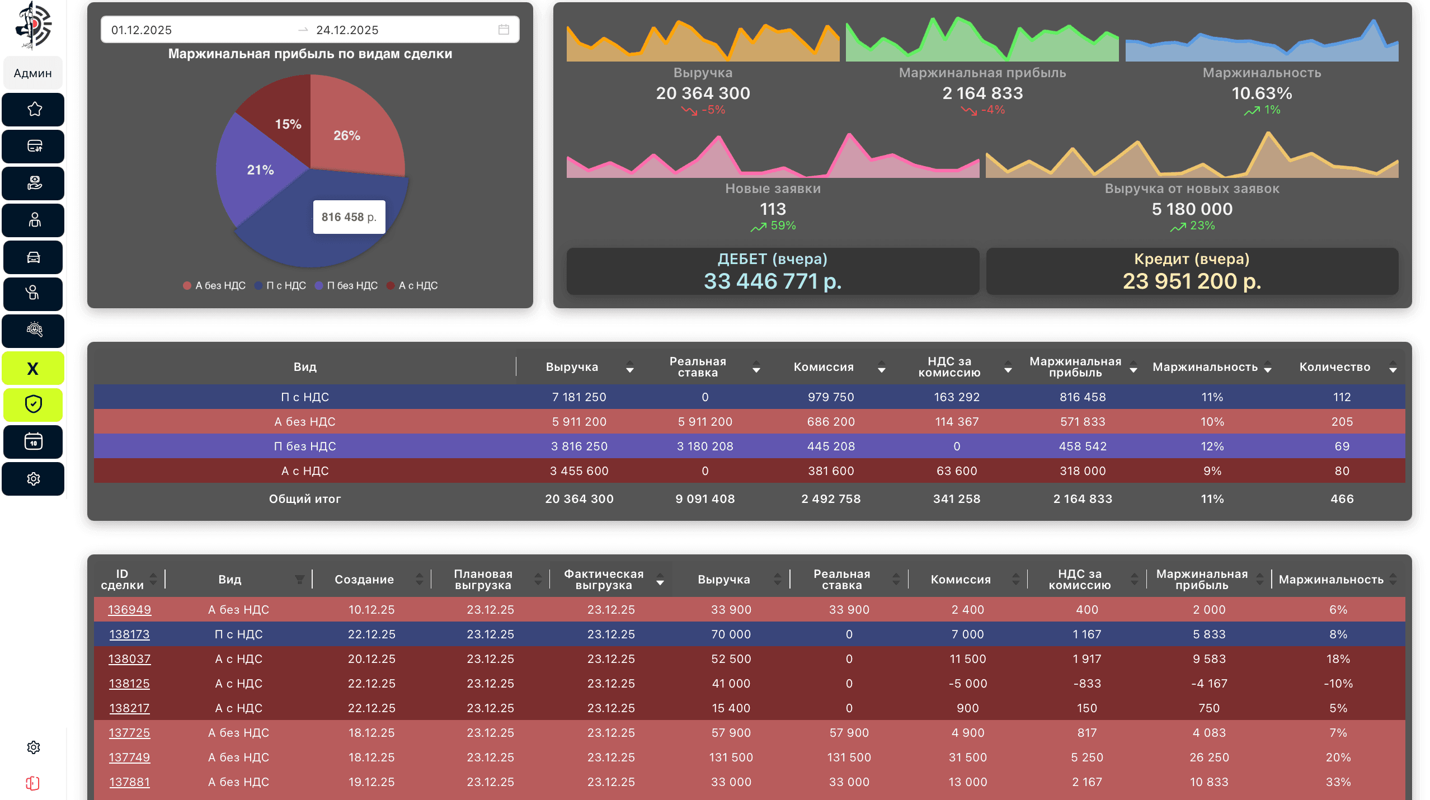Screen dimensions: 1430x800
Task: Select the Админ menu item
Action: (32, 73)
